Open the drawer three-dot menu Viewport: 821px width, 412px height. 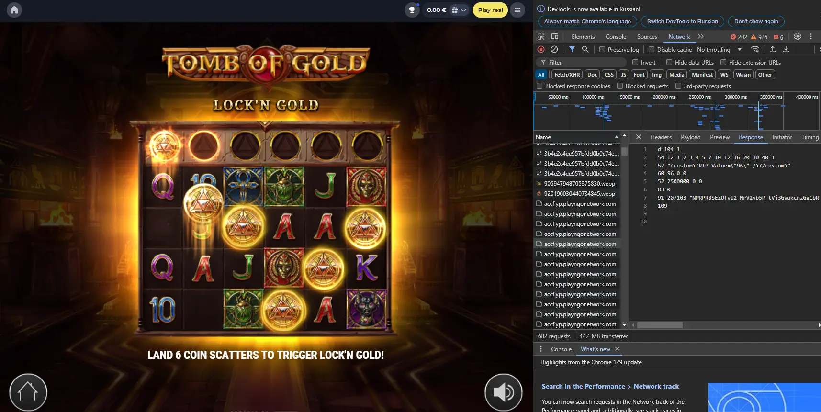point(541,349)
